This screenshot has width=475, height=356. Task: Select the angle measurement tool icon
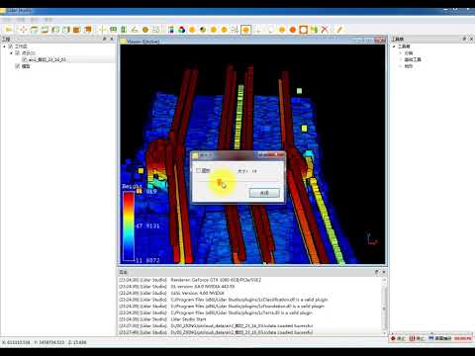click(x=135, y=30)
